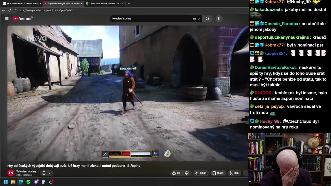Open more actions three-dot menu

(x=246, y=173)
